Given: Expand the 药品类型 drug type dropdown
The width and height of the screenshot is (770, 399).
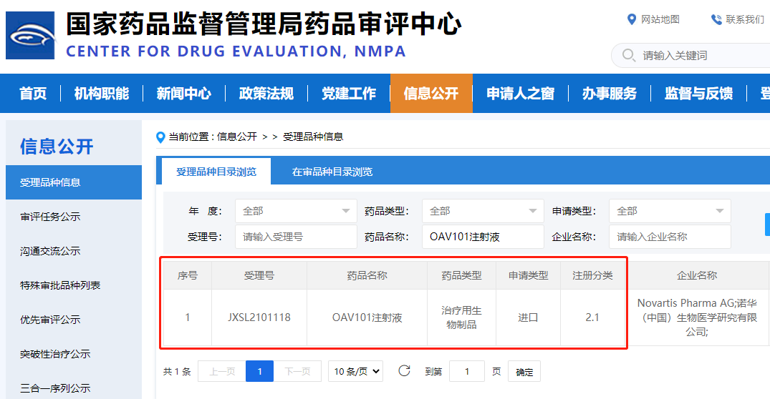Looking at the screenshot, I should [x=482, y=211].
